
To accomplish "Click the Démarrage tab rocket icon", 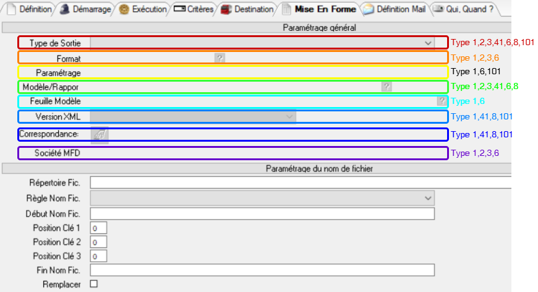I will pyautogui.click(x=64, y=9).
